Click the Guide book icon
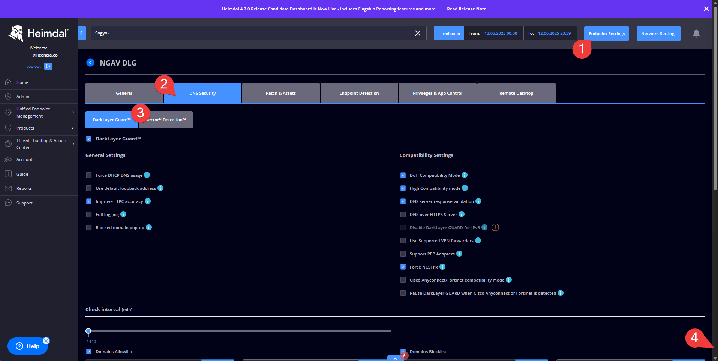The height and width of the screenshot is (361, 718). pos(8,174)
